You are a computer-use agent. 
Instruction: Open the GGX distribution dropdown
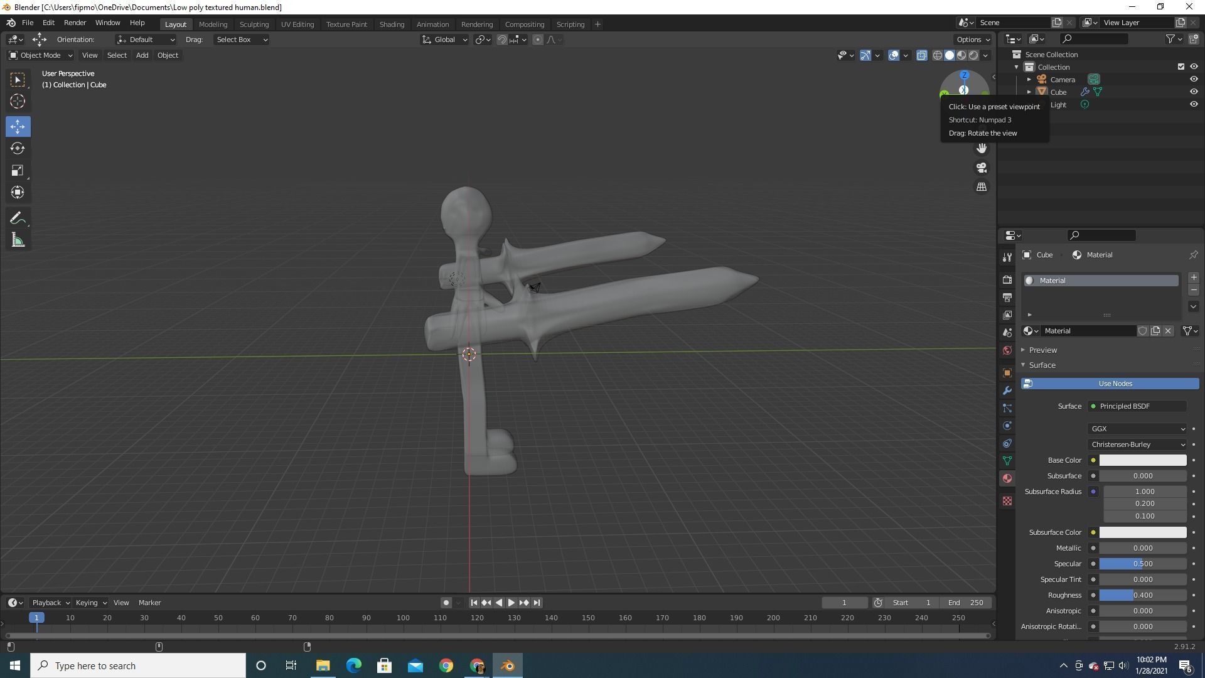(1137, 429)
